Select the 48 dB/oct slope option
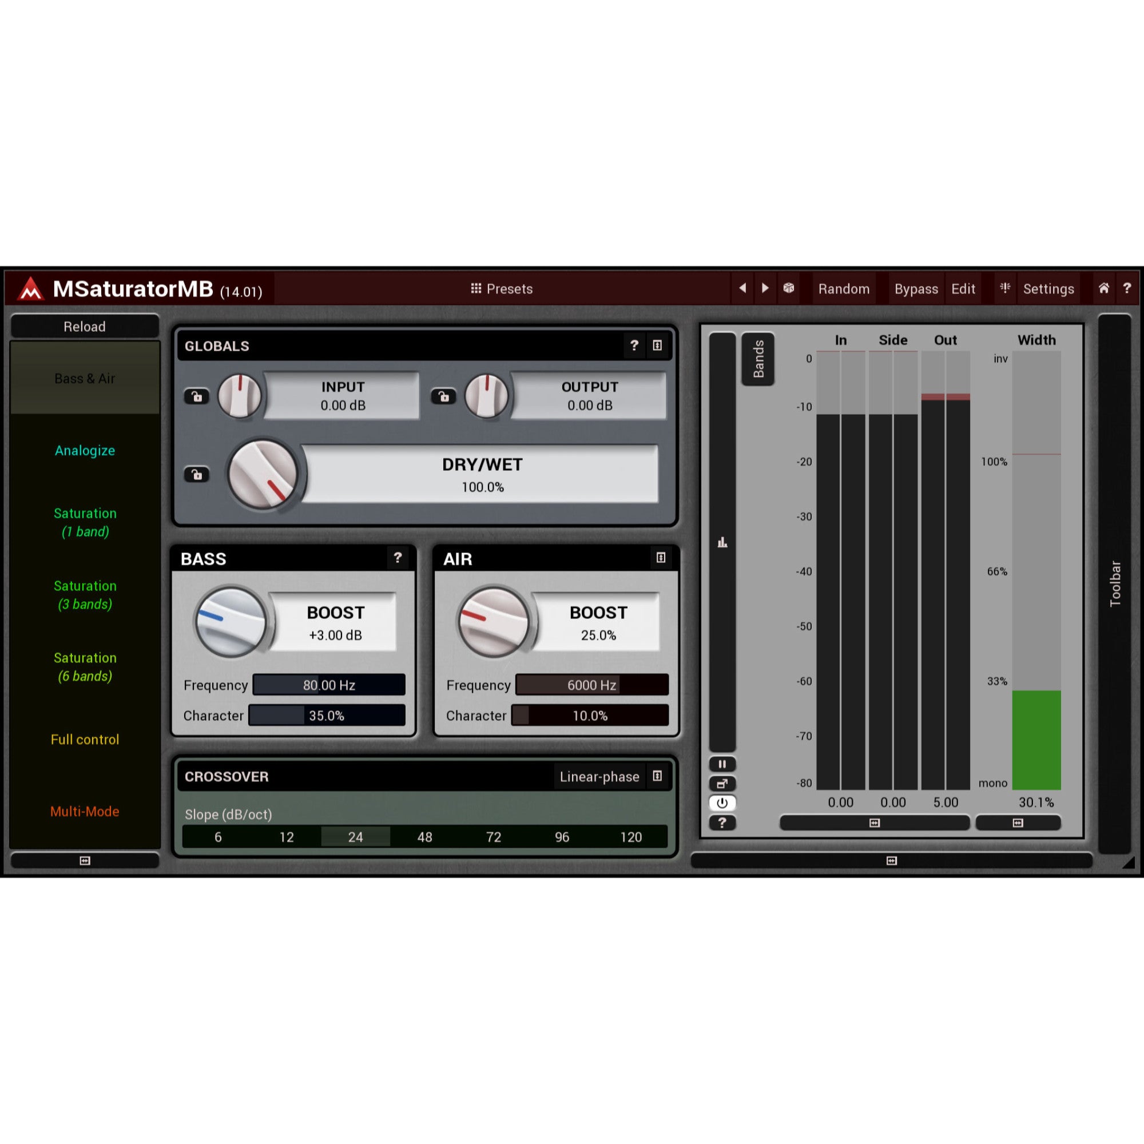1144x1144 pixels. point(424,837)
